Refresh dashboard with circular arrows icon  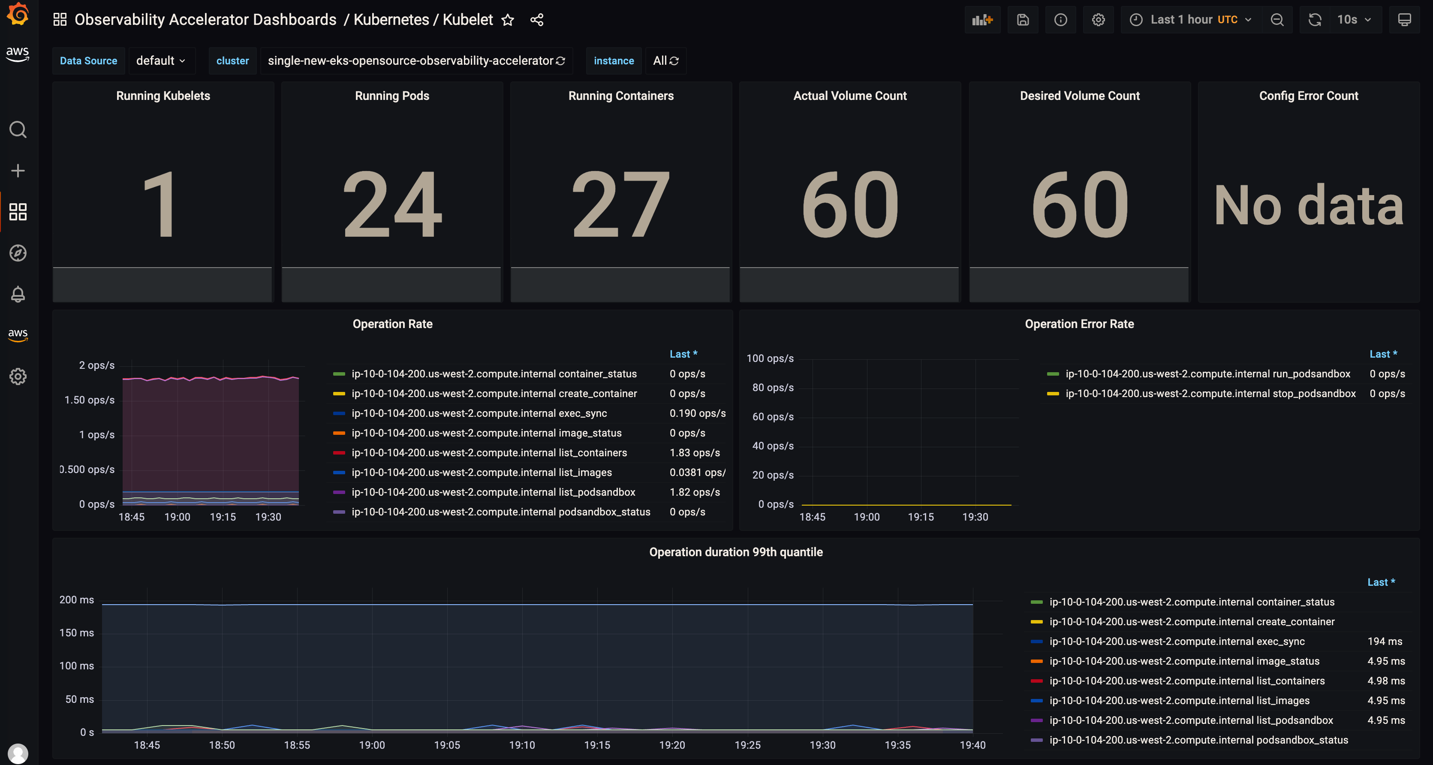(x=1315, y=20)
